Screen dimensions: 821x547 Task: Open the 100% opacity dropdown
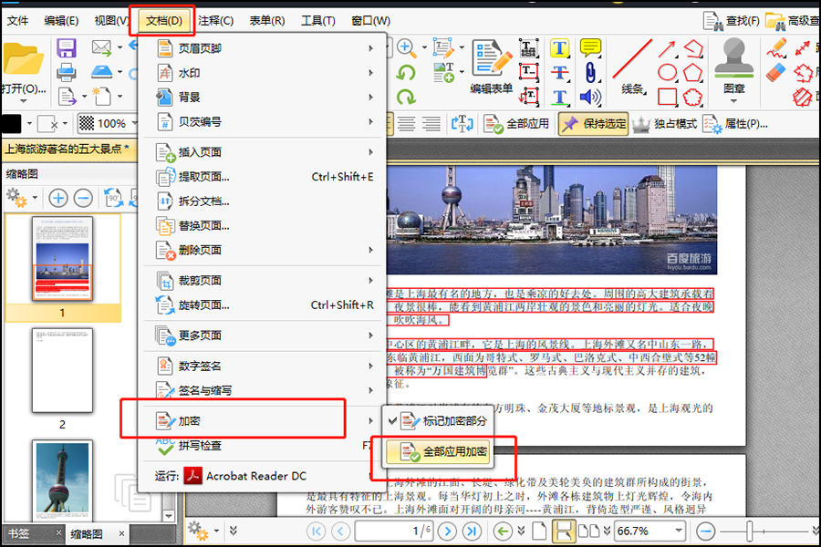pos(134,124)
